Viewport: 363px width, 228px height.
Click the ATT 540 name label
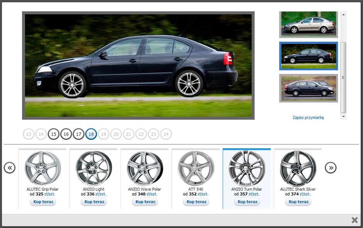coord(196,189)
